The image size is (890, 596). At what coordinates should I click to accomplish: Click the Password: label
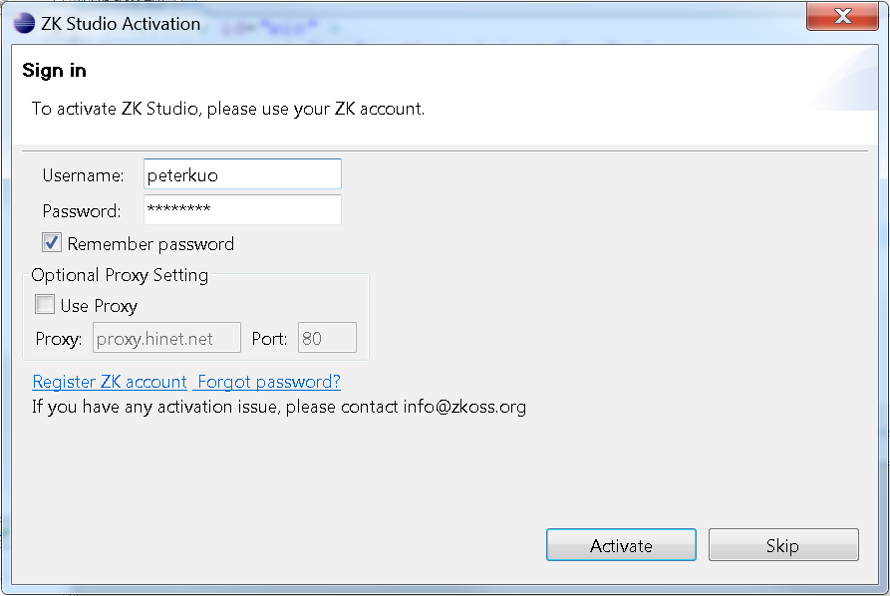83,211
